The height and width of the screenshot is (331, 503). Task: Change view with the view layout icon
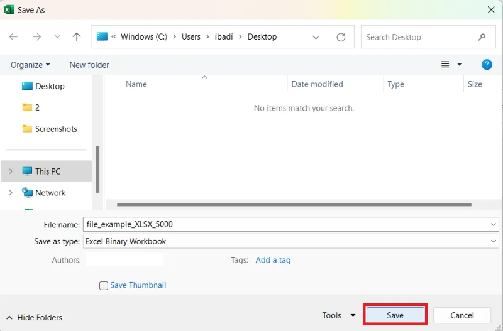(445, 65)
